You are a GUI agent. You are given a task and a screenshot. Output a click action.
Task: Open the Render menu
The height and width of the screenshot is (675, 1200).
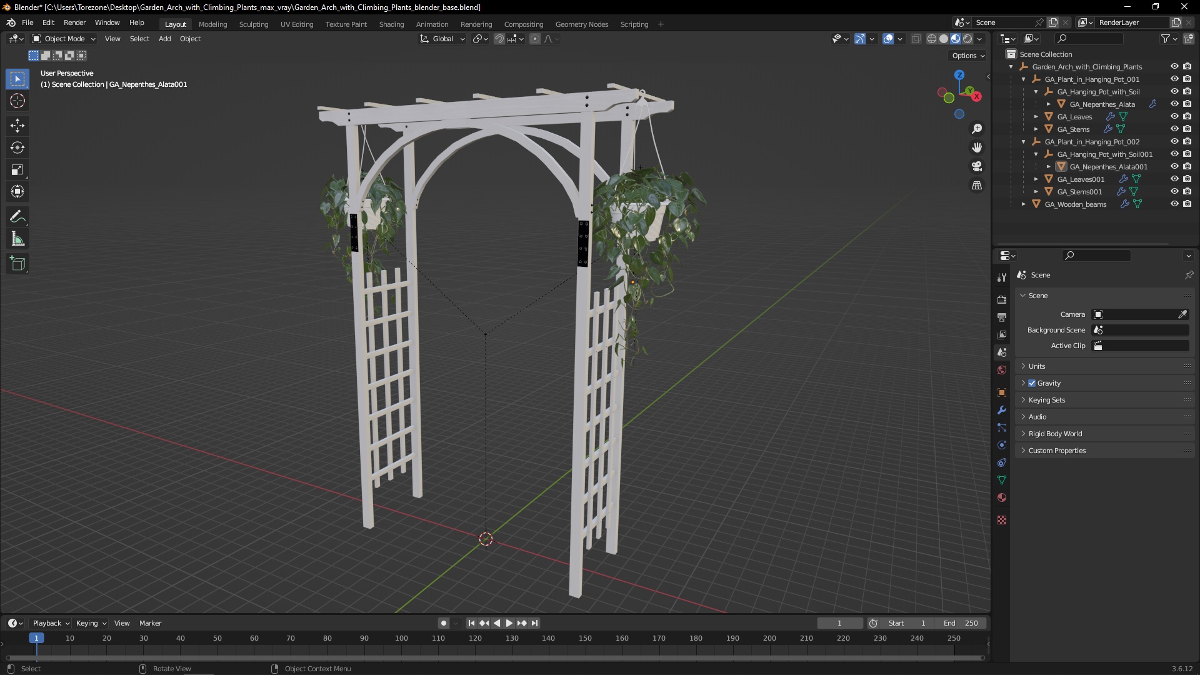(x=74, y=22)
